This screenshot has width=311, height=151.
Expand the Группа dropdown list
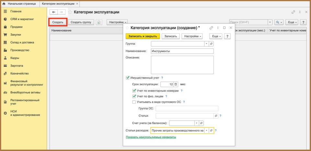coord(206,43)
